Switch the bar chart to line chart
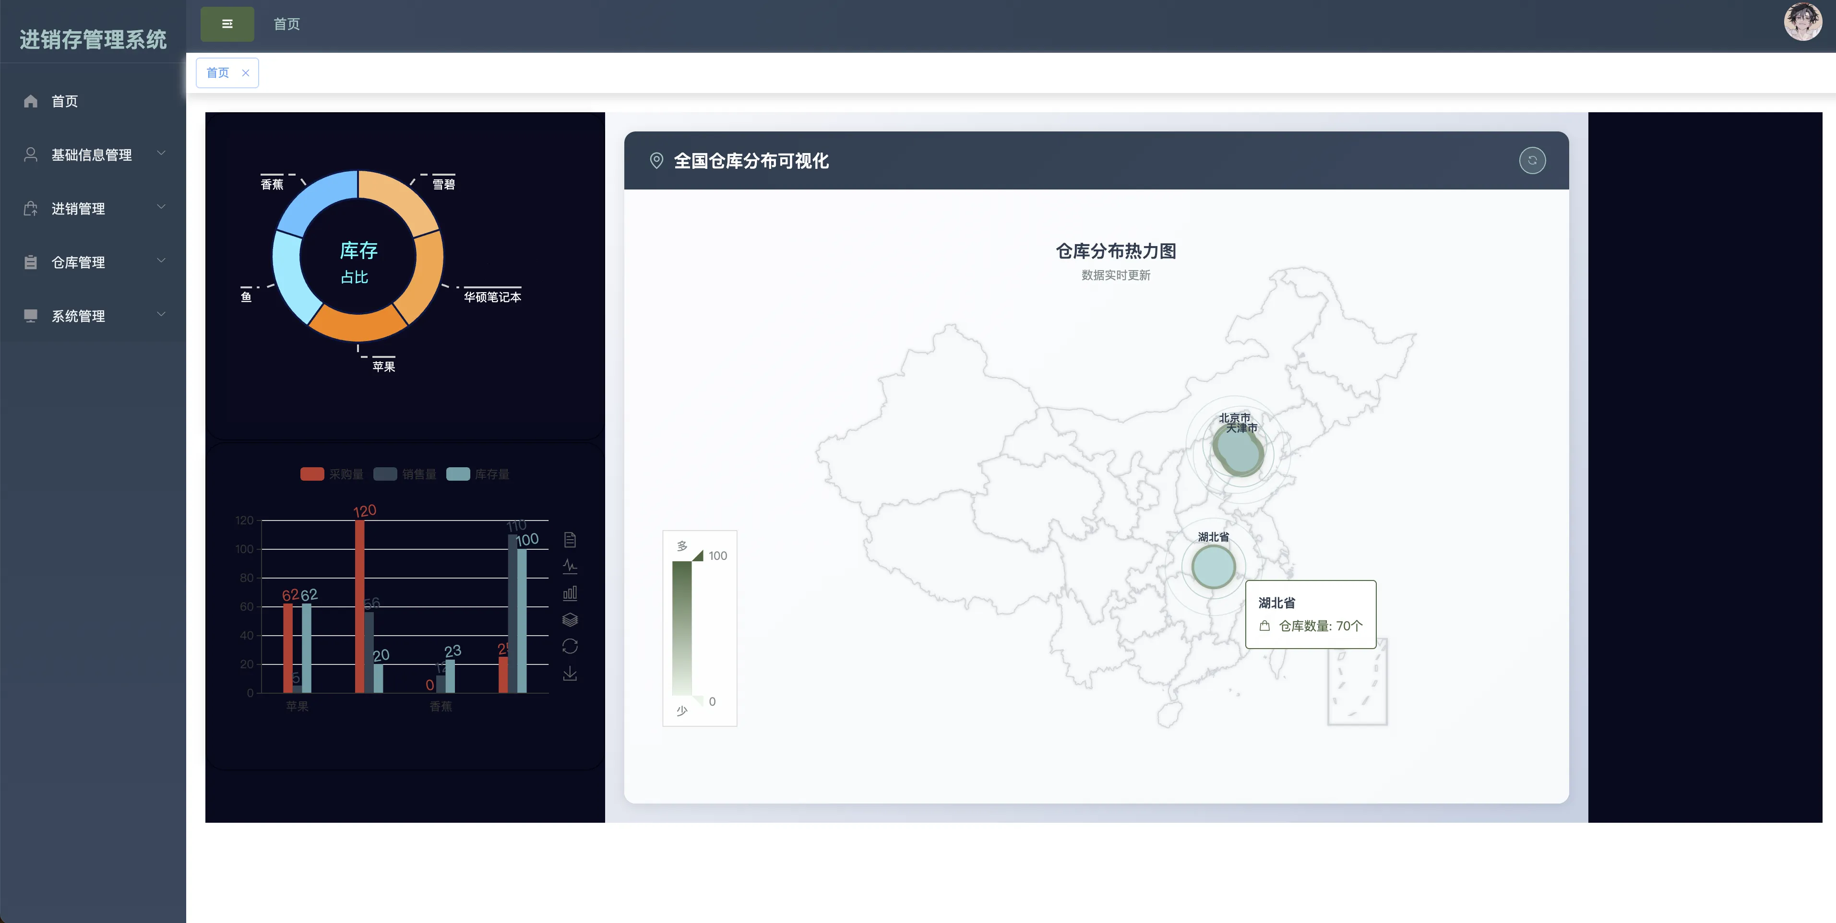 [570, 567]
